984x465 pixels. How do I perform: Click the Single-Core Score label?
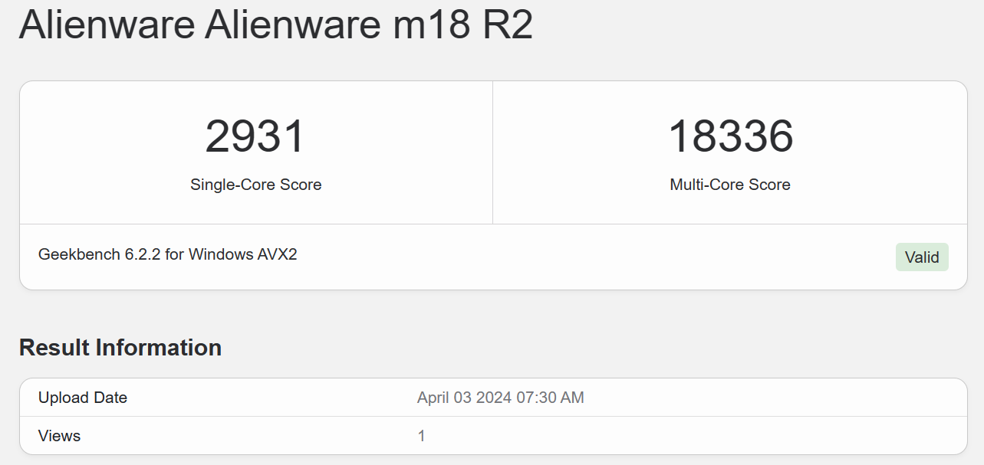tap(255, 185)
